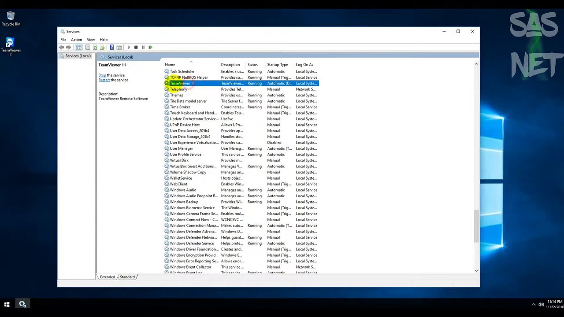Open the Action menu
This screenshot has height=317, width=564.
click(x=76, y=40)
